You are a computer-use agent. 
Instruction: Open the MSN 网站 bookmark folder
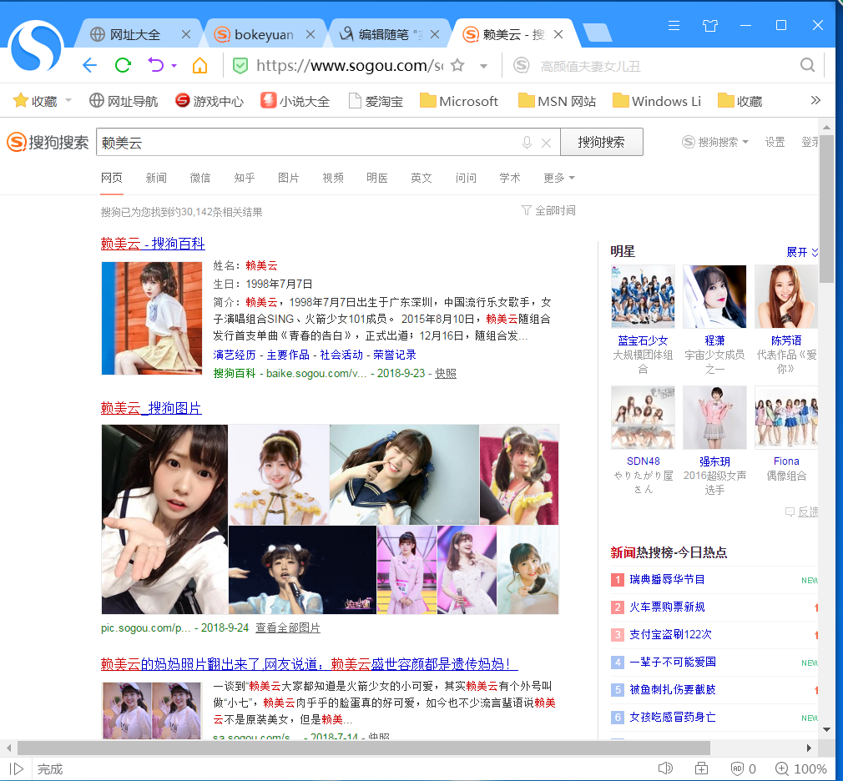click(x=557, y=101)
